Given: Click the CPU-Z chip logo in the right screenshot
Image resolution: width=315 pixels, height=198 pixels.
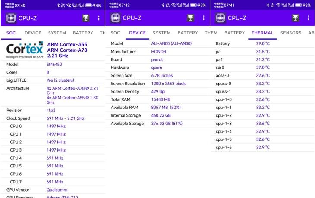Looking at the screenshot, I should coord(220,18).
